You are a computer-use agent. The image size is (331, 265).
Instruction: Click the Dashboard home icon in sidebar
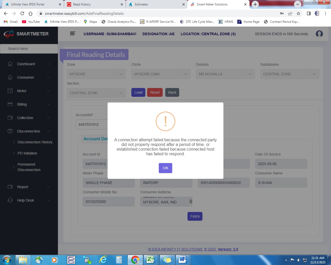click(10, 64)
